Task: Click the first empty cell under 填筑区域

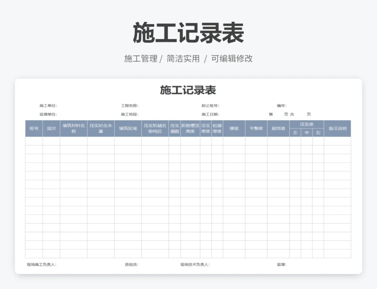Action: click(128, 141)
